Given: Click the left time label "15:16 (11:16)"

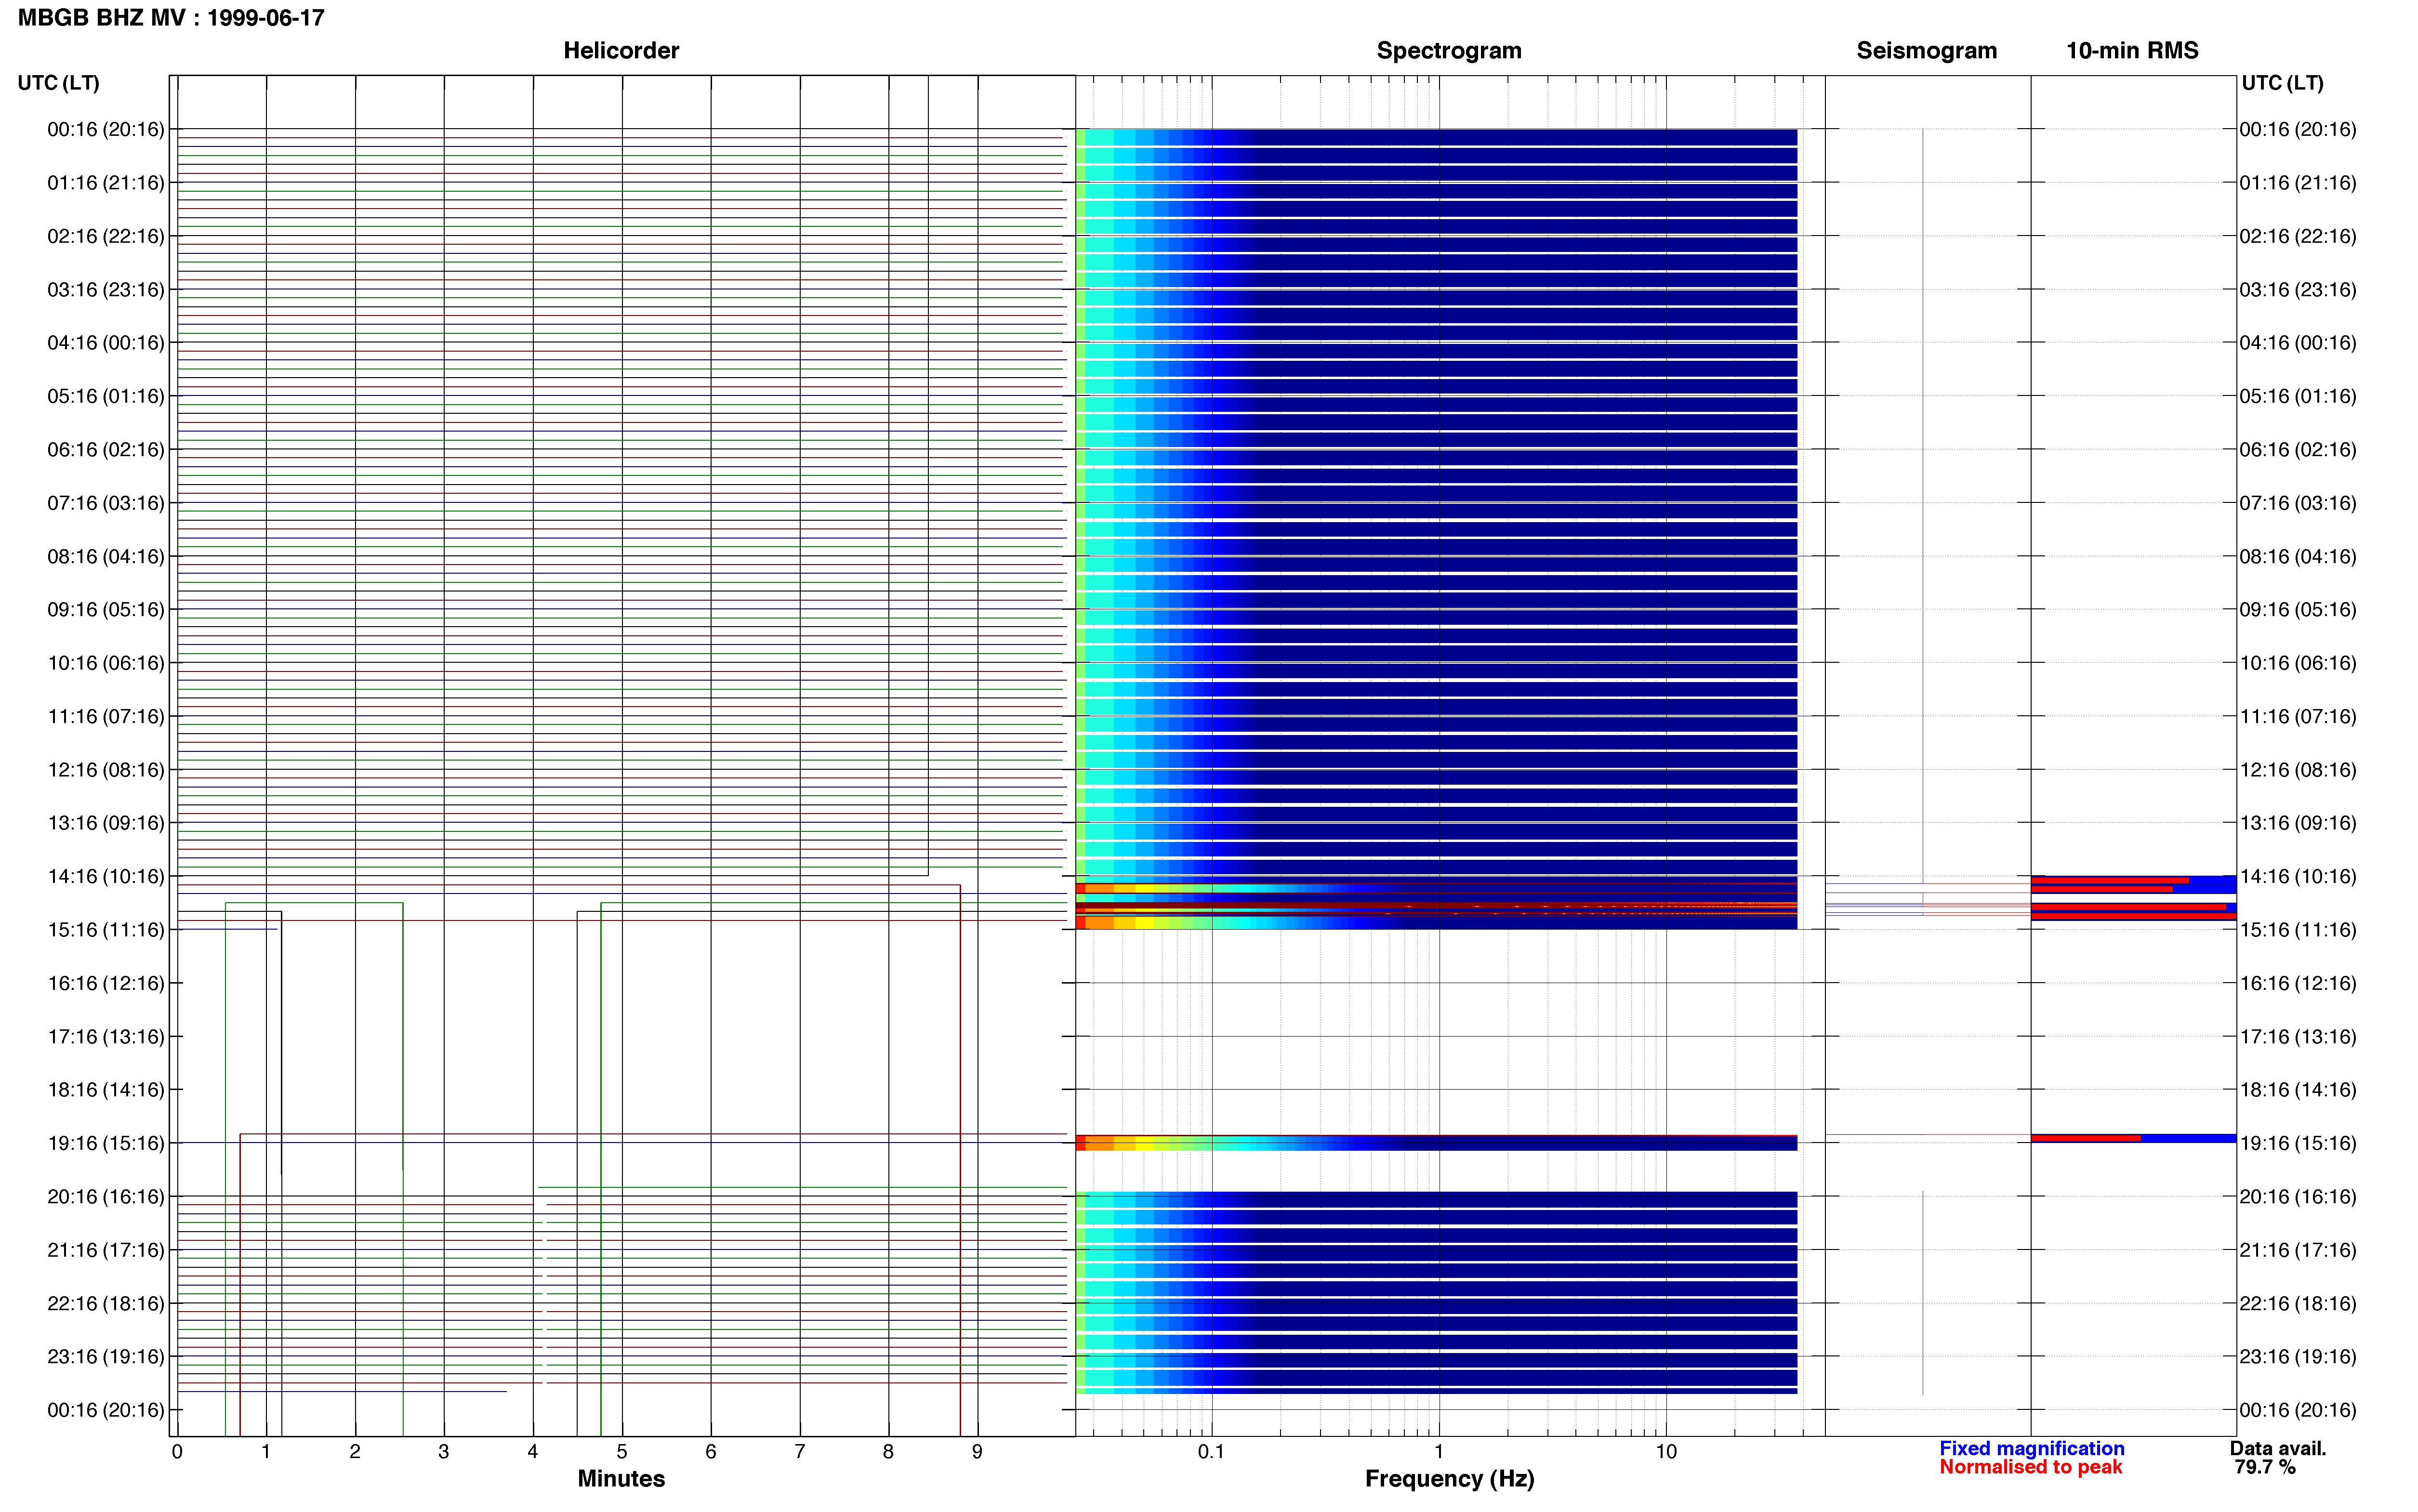Looking at the screenshot, I should tap(106, 930).
